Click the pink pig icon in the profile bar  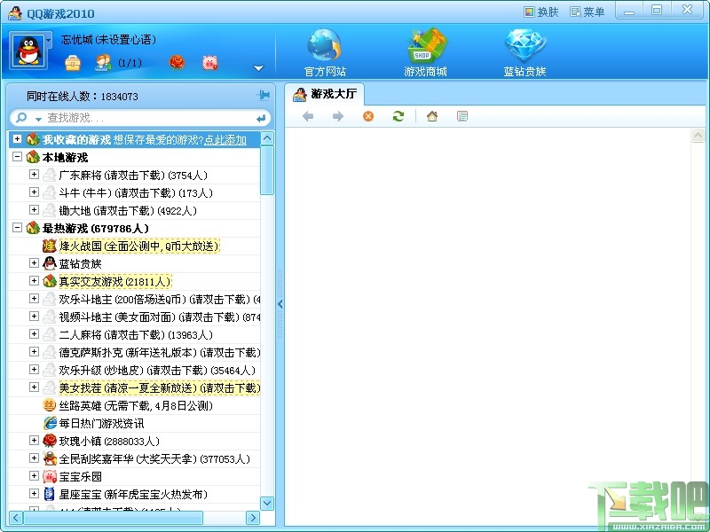coord(210,62)
